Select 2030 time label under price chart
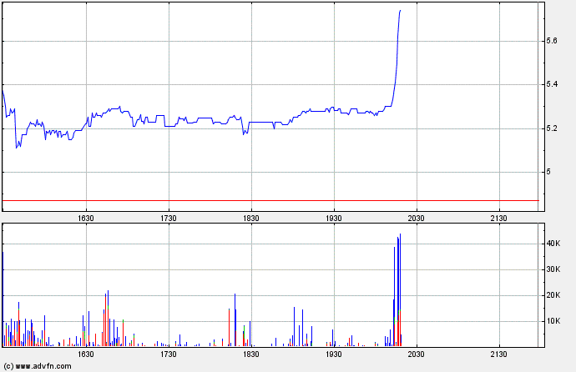Screen dimensions: 576x372 [x=416, y=217]
